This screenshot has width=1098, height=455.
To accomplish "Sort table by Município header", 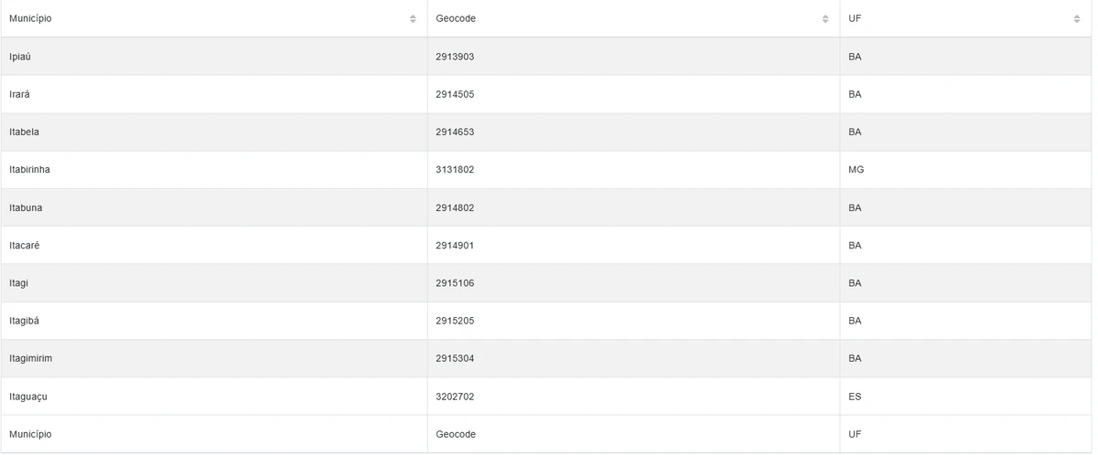I will 30,19.
